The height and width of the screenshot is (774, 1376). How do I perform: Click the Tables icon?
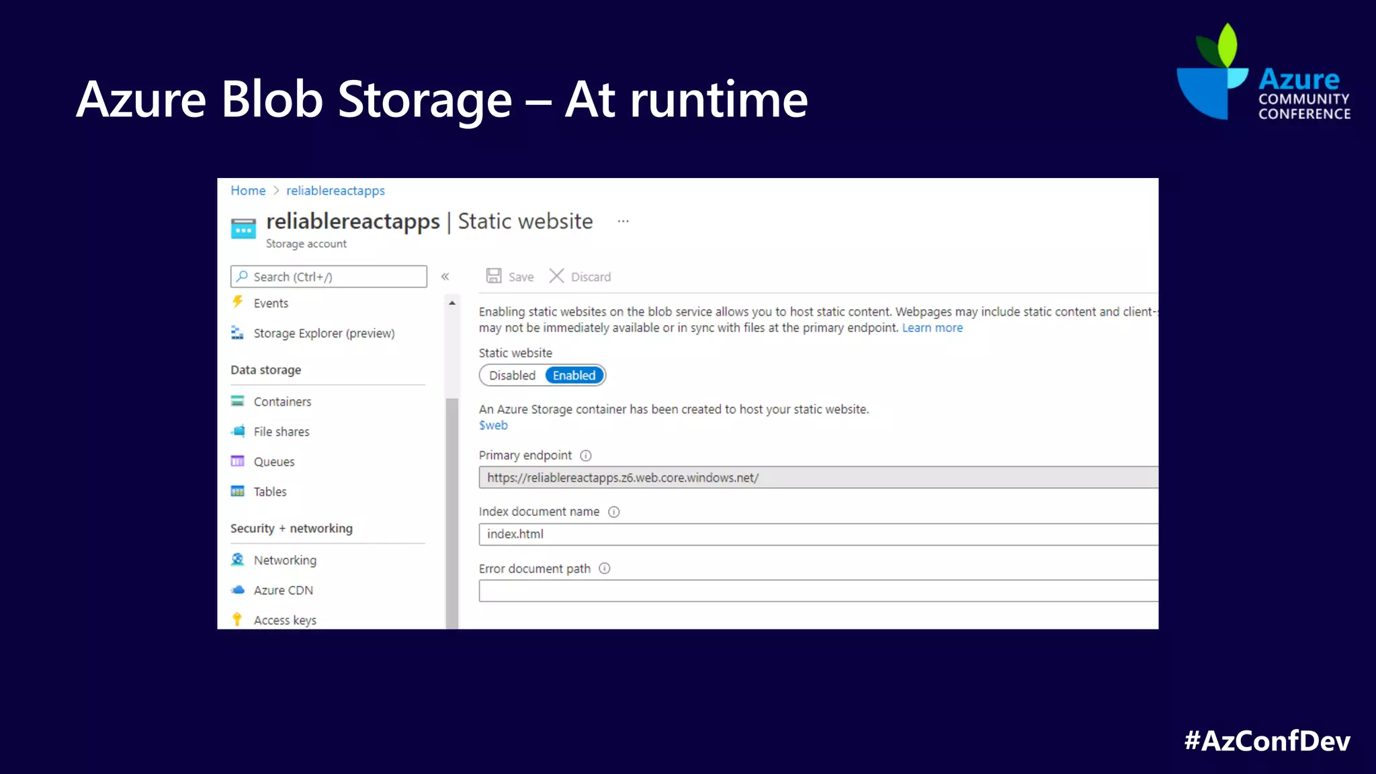[237, 491]
